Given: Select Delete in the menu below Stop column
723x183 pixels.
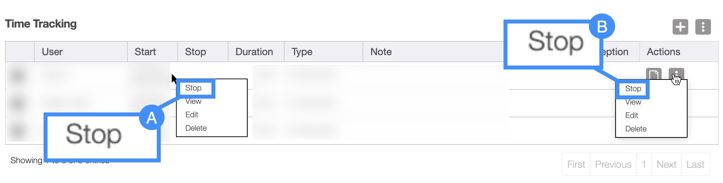Looking at the screenshot, I should point(196,128).
